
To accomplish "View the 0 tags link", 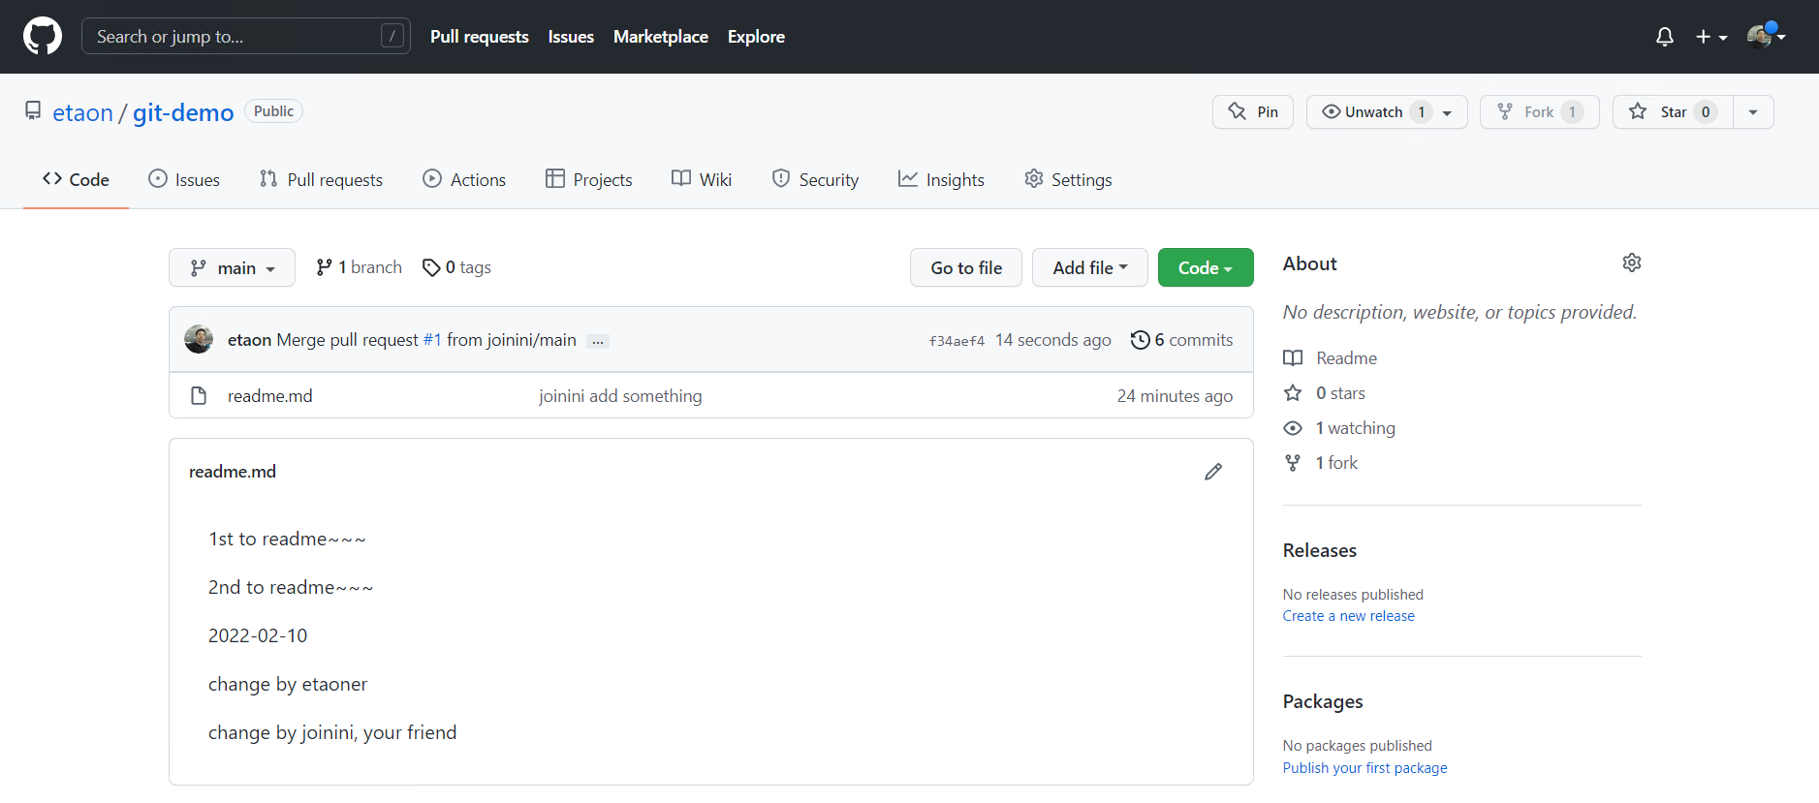I will pos(456,267).
